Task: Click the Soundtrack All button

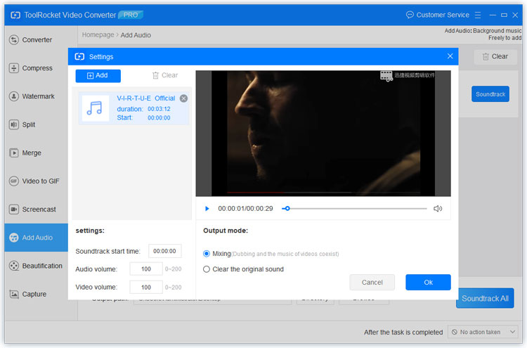Action: point(485,298)
